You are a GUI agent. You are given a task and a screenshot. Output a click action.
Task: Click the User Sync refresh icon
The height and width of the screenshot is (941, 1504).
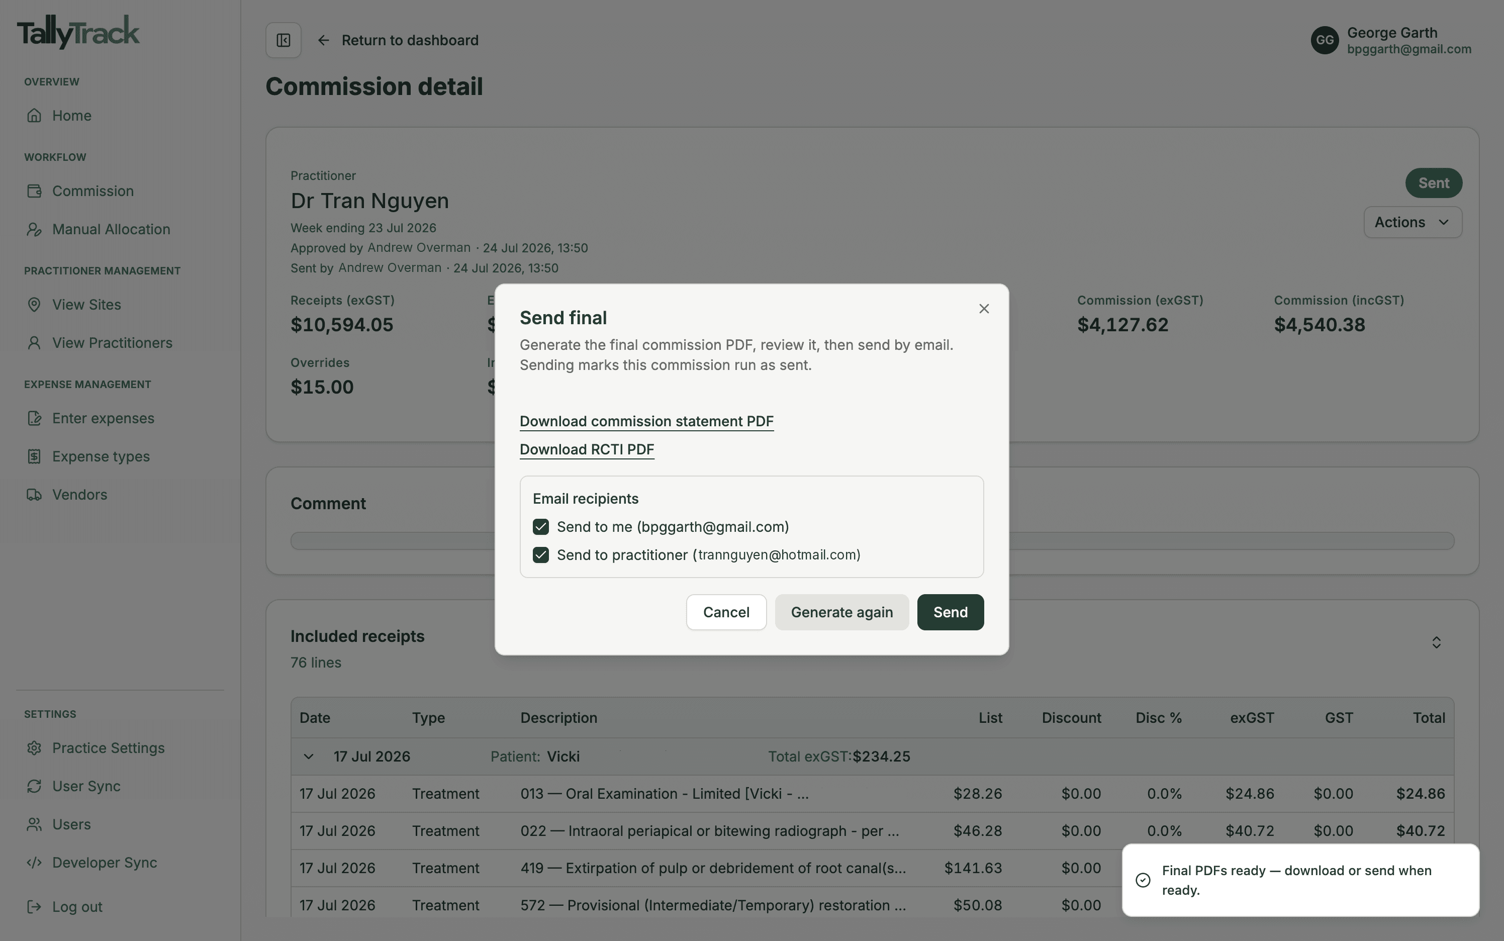click(34, 787)
